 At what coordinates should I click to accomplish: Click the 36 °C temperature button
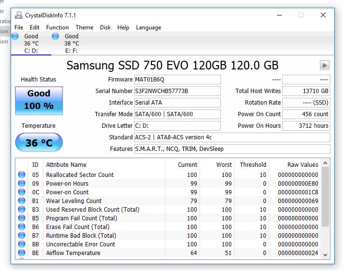coord(39,142)
